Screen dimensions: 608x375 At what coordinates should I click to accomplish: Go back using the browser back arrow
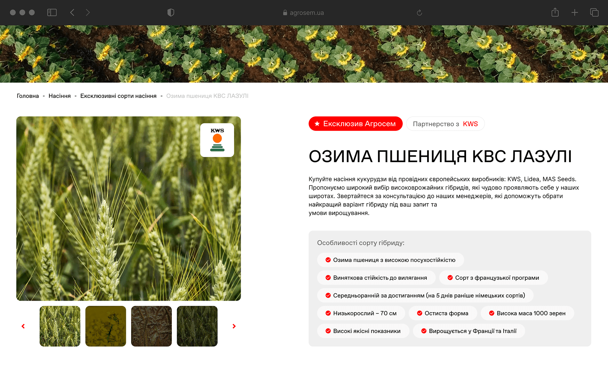72,12
